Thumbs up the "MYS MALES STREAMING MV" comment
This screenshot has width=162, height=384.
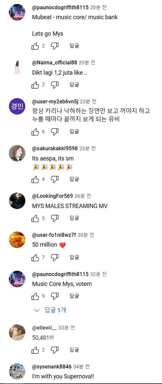pyautogui.click(x=35, y=218)
